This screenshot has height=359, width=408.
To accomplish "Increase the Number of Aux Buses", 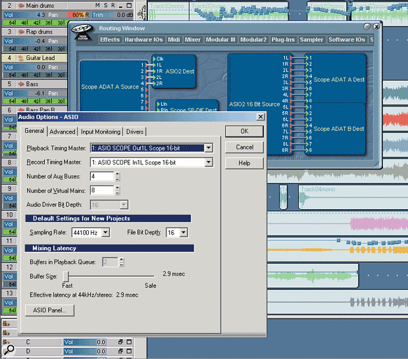I will pyautogui.click(x=118, y=174).
